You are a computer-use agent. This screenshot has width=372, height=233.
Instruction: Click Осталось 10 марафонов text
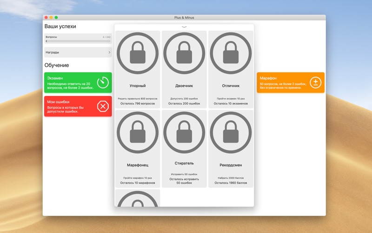138,183
